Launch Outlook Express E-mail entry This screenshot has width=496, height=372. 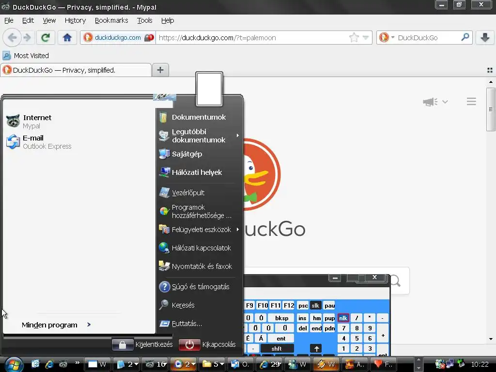coord(39,142)
